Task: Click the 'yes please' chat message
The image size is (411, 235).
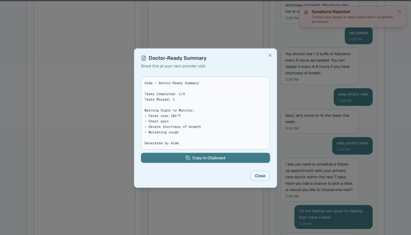Action: tap(358, 35)
